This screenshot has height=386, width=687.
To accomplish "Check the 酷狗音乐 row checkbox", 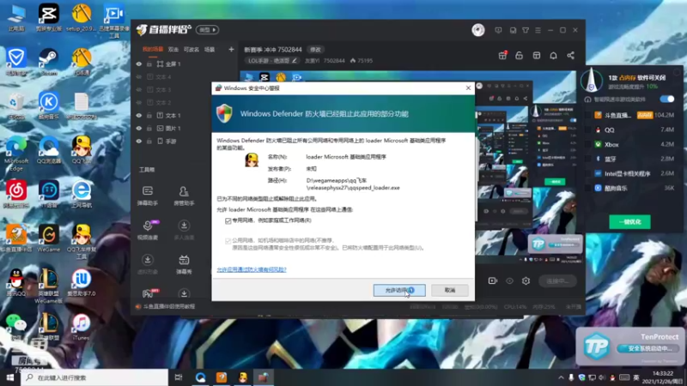I will click(587, 188).
